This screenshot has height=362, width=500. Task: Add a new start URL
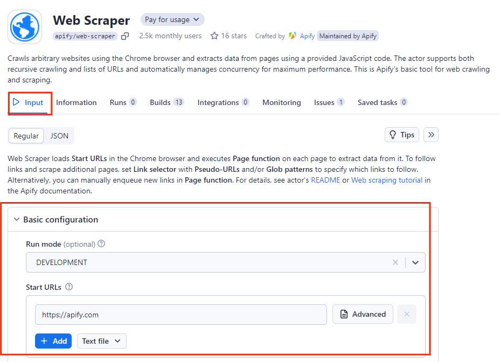53,341
